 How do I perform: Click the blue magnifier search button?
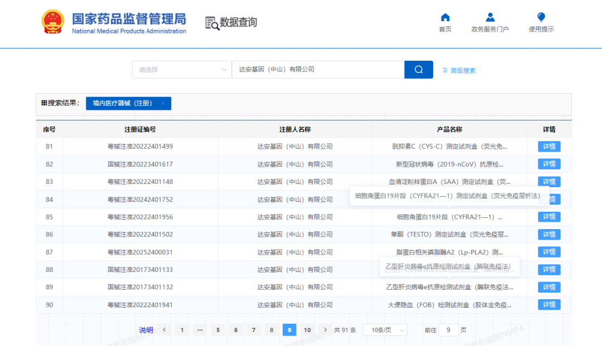(419, 70)
